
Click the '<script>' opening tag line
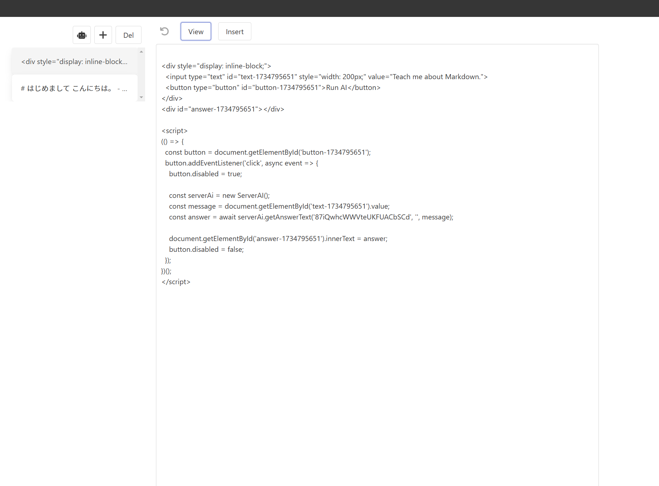(x=175, y=131)
